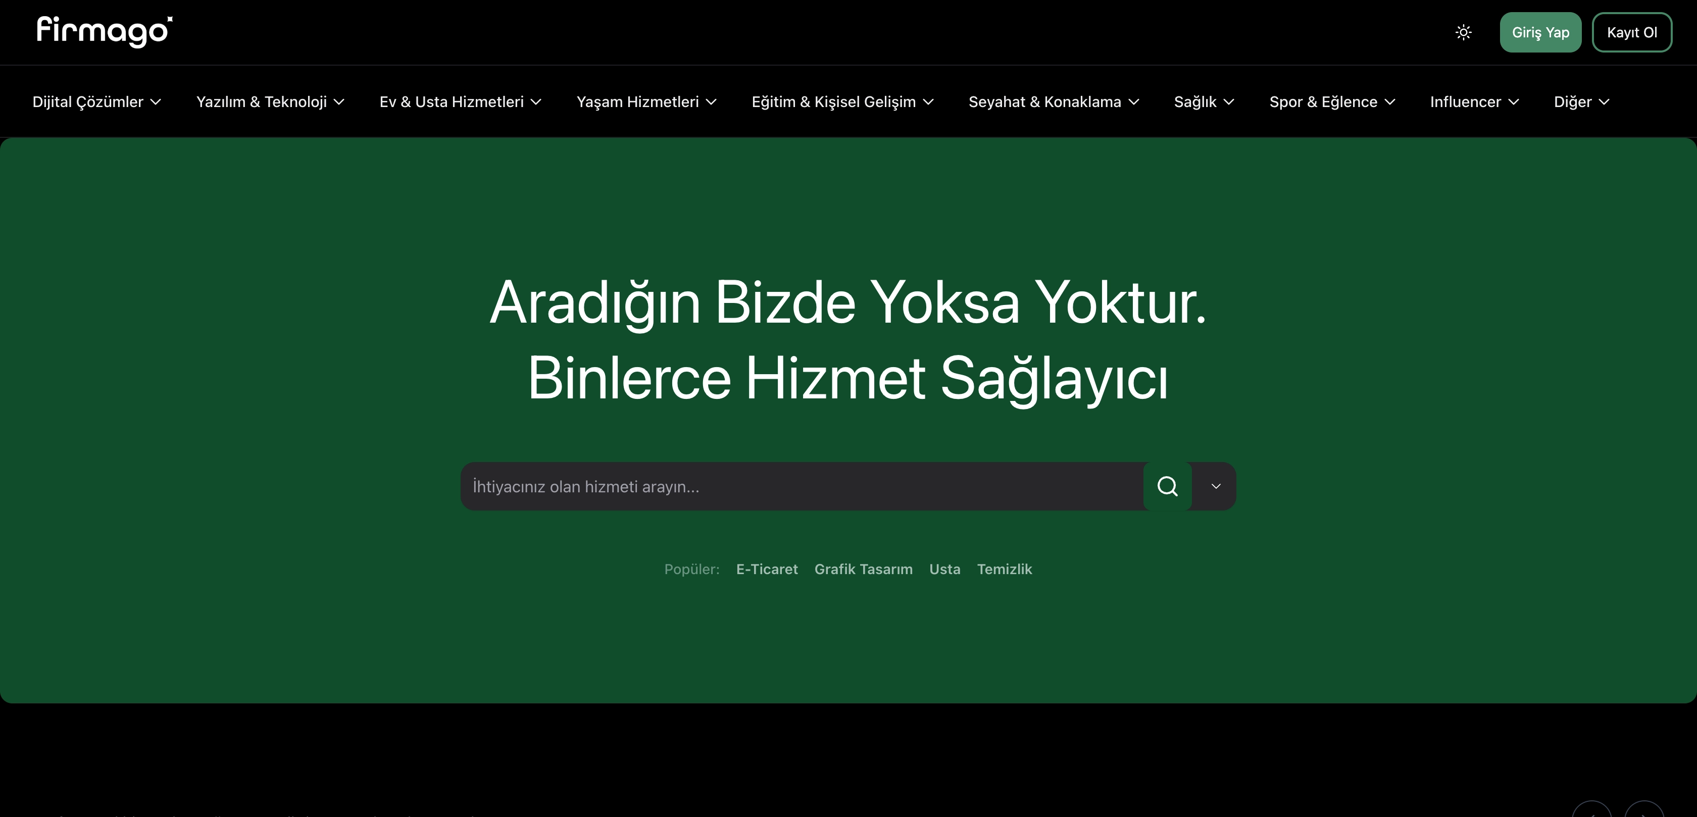
Task: Toggle light mode with the sun icon
Action: [x=1463, y=32]
